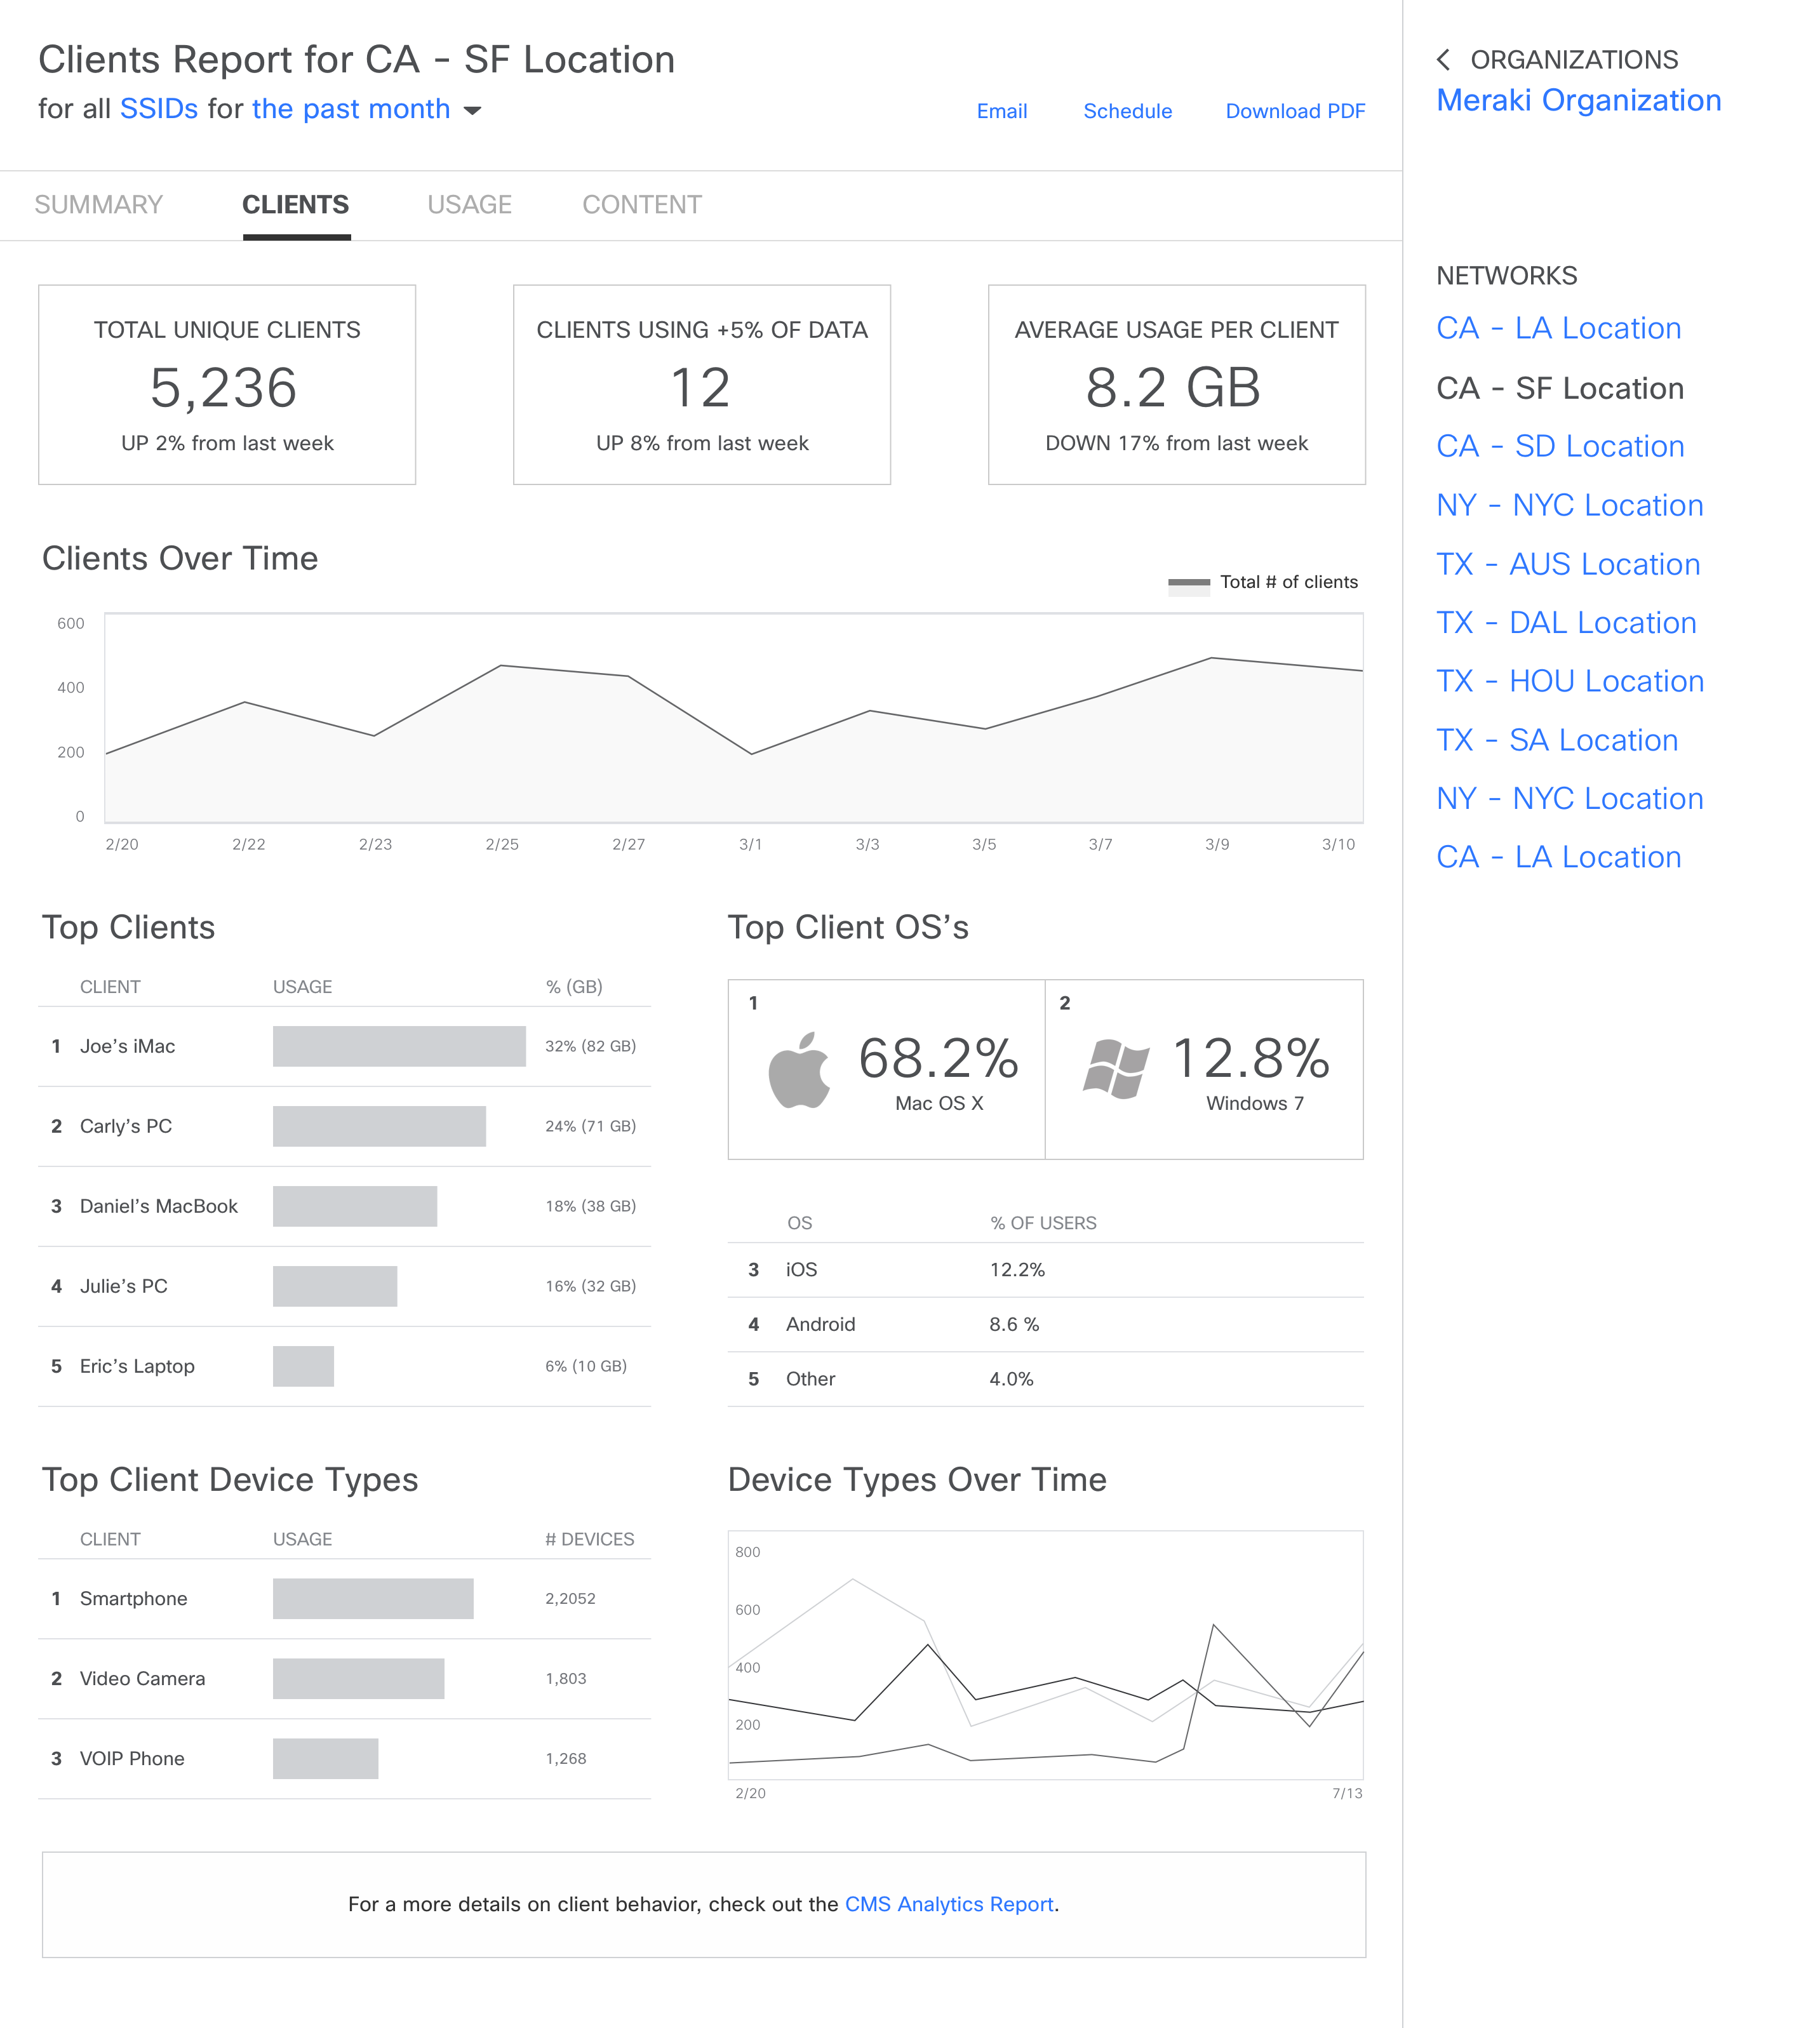Viewport: 1820px width, 2028px height.
Task: Click the Schedule link
Action: (x=1127, y=111)
